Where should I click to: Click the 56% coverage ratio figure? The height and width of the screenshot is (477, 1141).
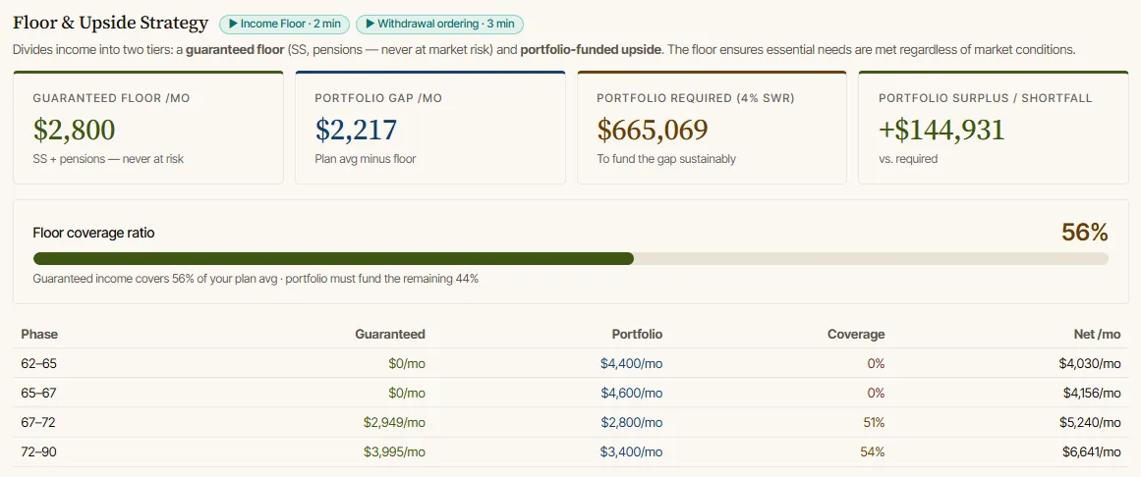pos(1085,233)
